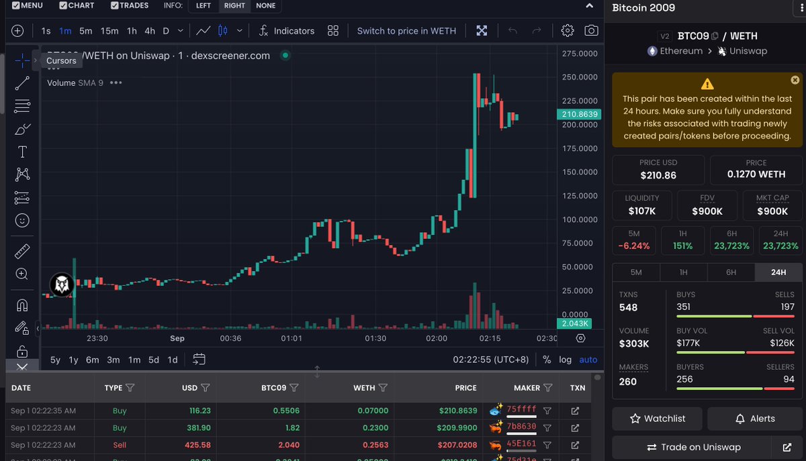Screen dimensions: 806x461
Task: Set info panel position to LEFT
Action: pyautogui.click(x=203, y=5)
